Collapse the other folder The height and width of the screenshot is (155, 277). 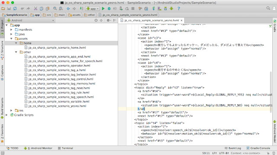16,52
